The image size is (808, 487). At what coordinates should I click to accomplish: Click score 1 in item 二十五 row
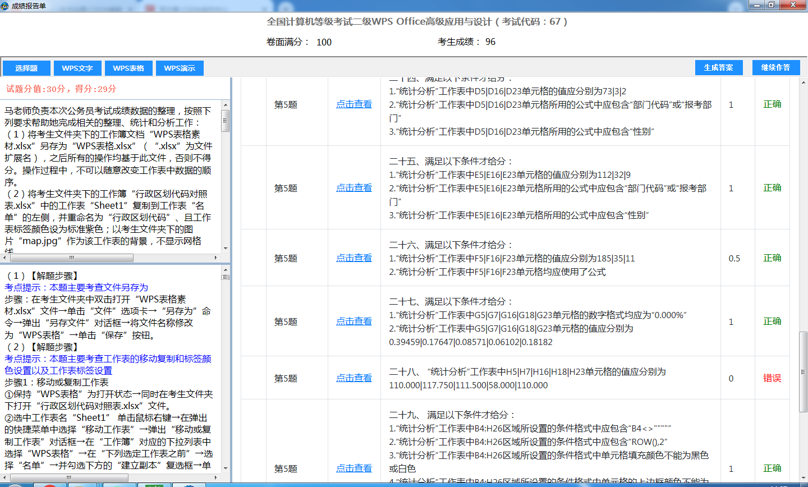(x=731, y=188)
